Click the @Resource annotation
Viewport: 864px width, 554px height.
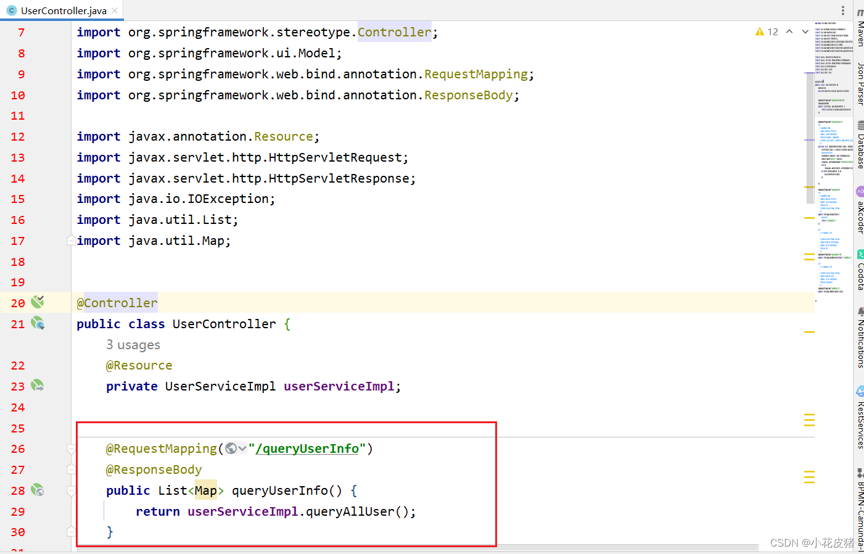139,365
